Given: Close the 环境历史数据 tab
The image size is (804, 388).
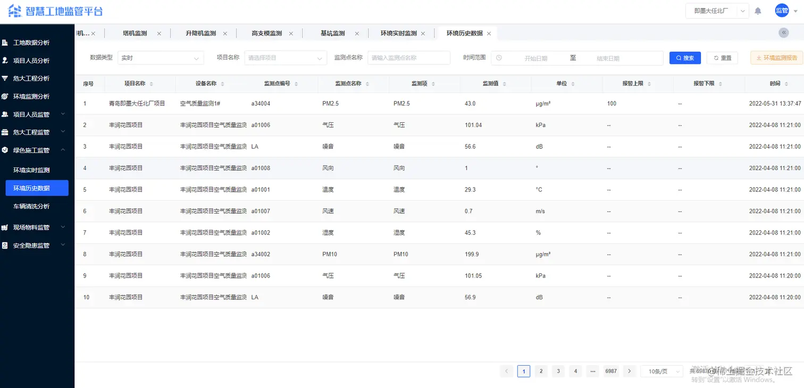Looking at the screenshot, I should coord(489,33).
